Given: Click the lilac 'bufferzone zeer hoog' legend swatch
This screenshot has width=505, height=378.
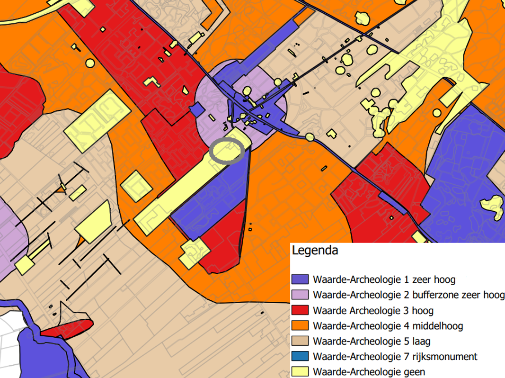Looking at the screenshot, I should click(300, 295).
